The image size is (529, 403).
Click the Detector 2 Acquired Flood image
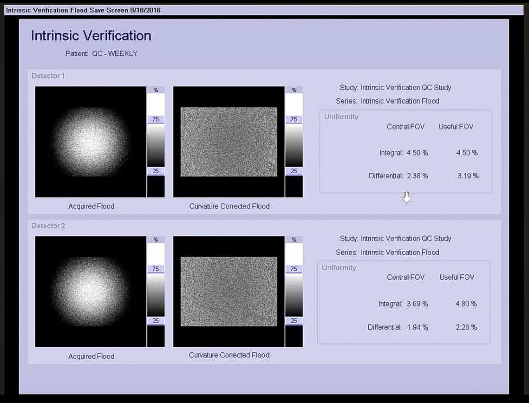pyautogui.click(x=91, y=292)
